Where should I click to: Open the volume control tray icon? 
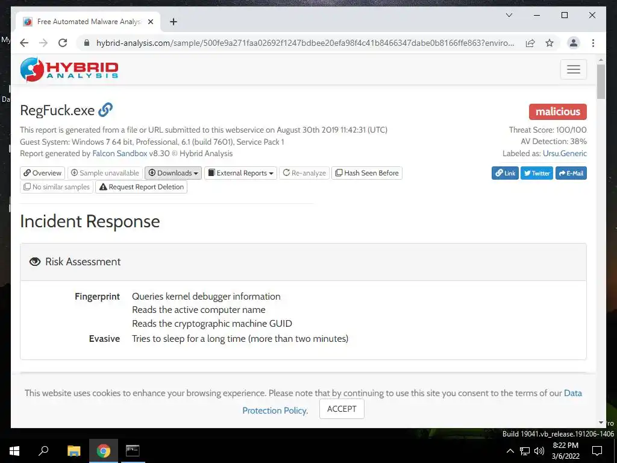539,451
